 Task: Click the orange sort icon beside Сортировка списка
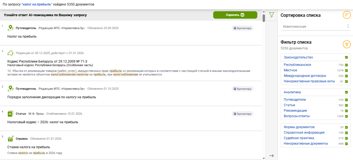347,15
